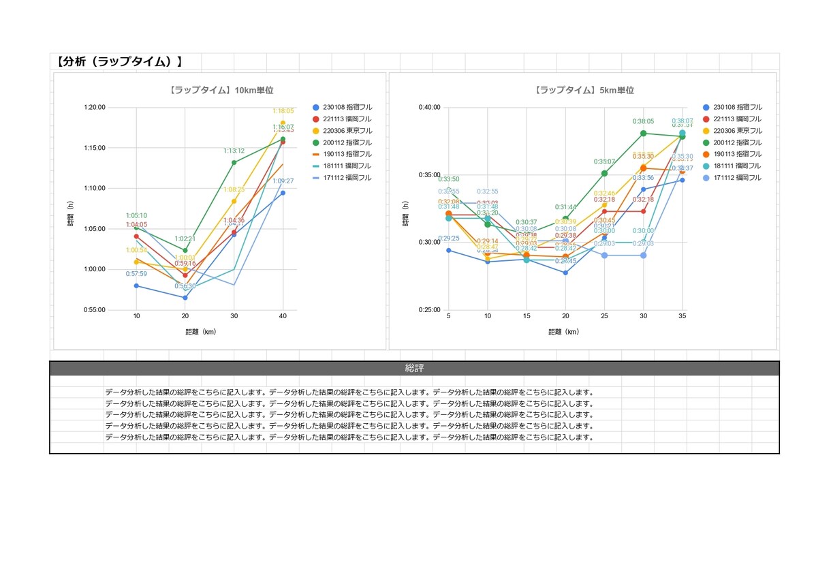Select 190113 指宿フル legend label in 10km chart
831x588 pixels.
point(347,154)
